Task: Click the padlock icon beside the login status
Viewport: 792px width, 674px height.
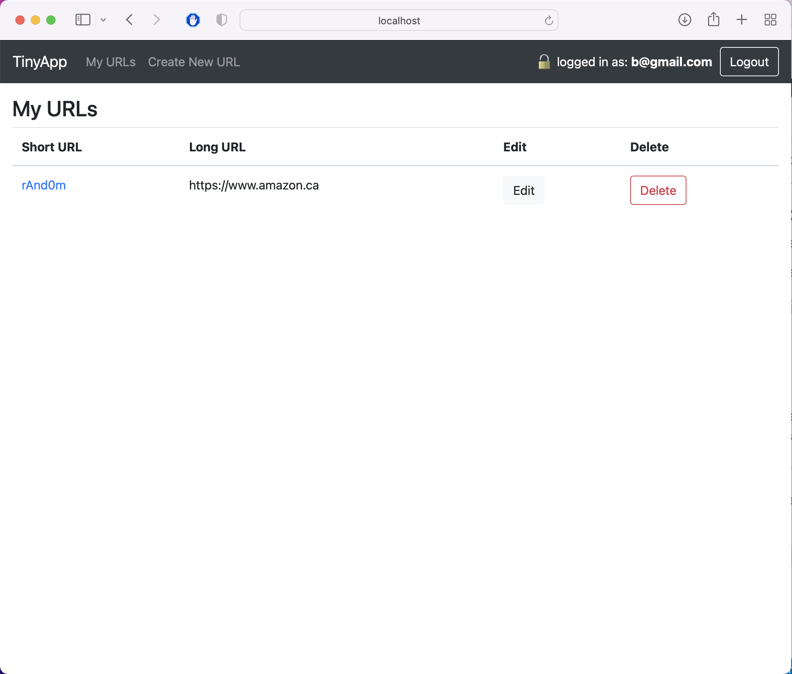Action: (x=544, y=62)
